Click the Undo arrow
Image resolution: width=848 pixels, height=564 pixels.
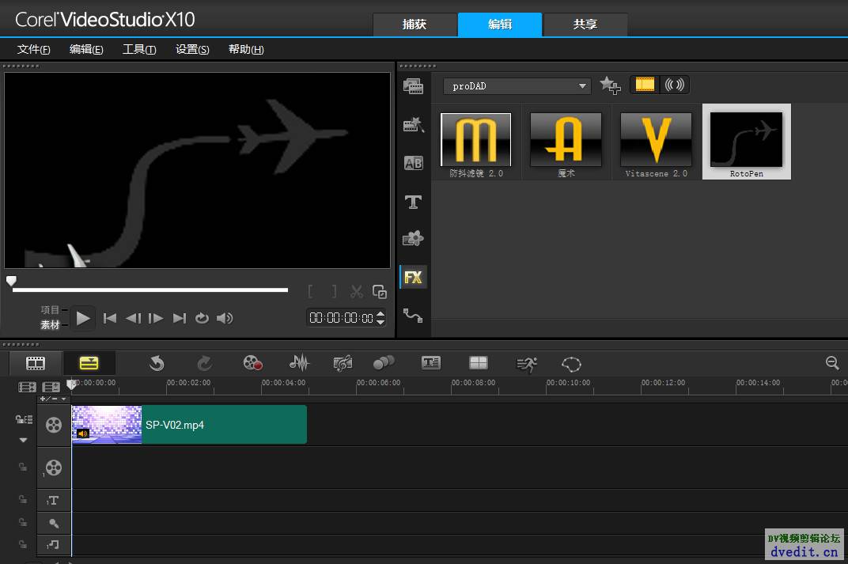157,363
